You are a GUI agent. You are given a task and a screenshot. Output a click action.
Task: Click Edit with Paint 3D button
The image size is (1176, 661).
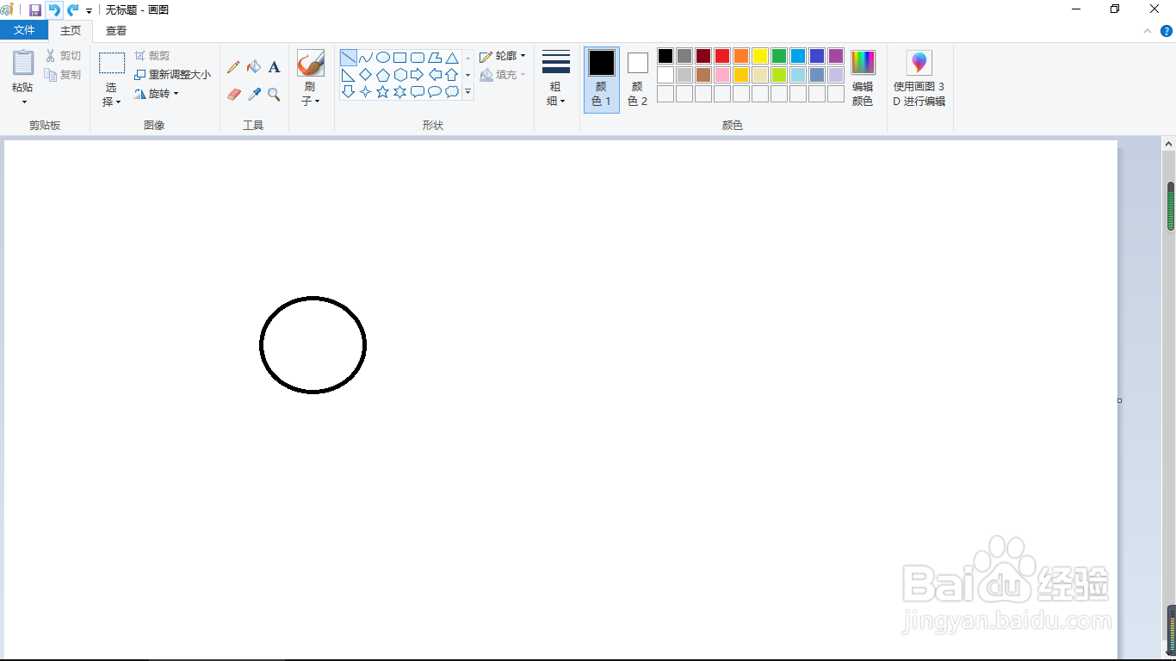[x=919, y=78]
